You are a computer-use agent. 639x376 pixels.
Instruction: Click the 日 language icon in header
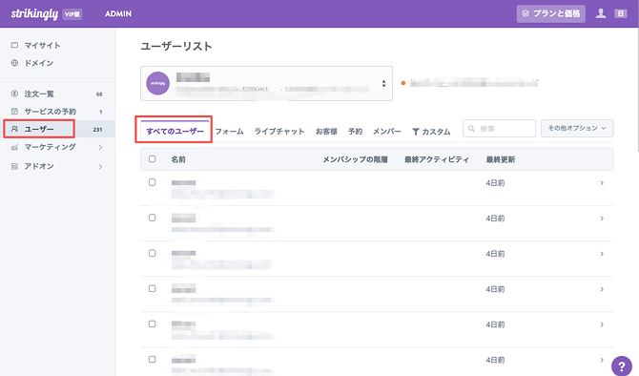coord(621,14)
